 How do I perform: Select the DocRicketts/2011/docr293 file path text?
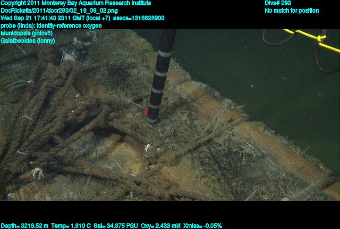59,11
